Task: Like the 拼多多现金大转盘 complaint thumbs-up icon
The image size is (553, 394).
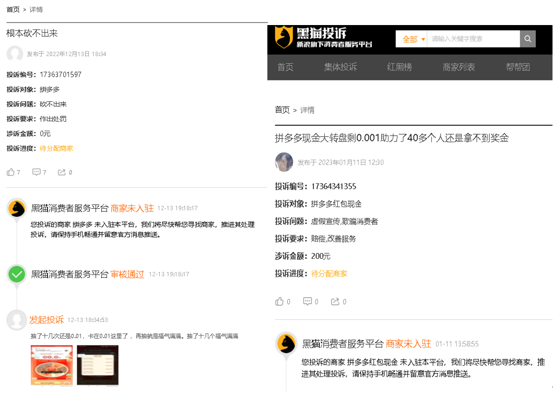Action: pos(279,301)
